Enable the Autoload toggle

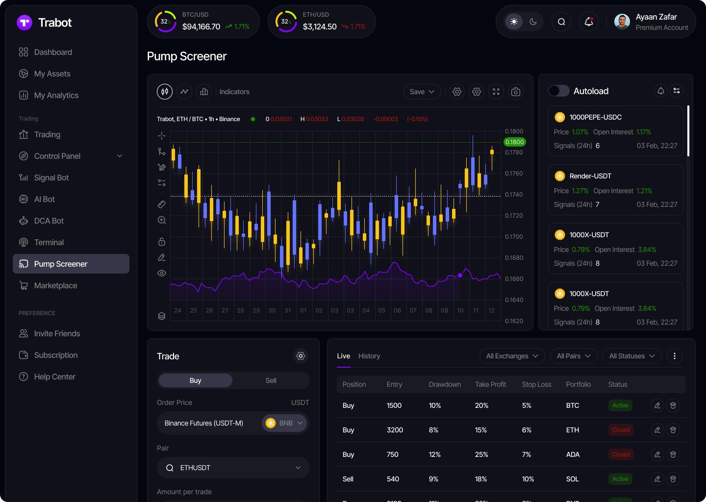(558, 91)
